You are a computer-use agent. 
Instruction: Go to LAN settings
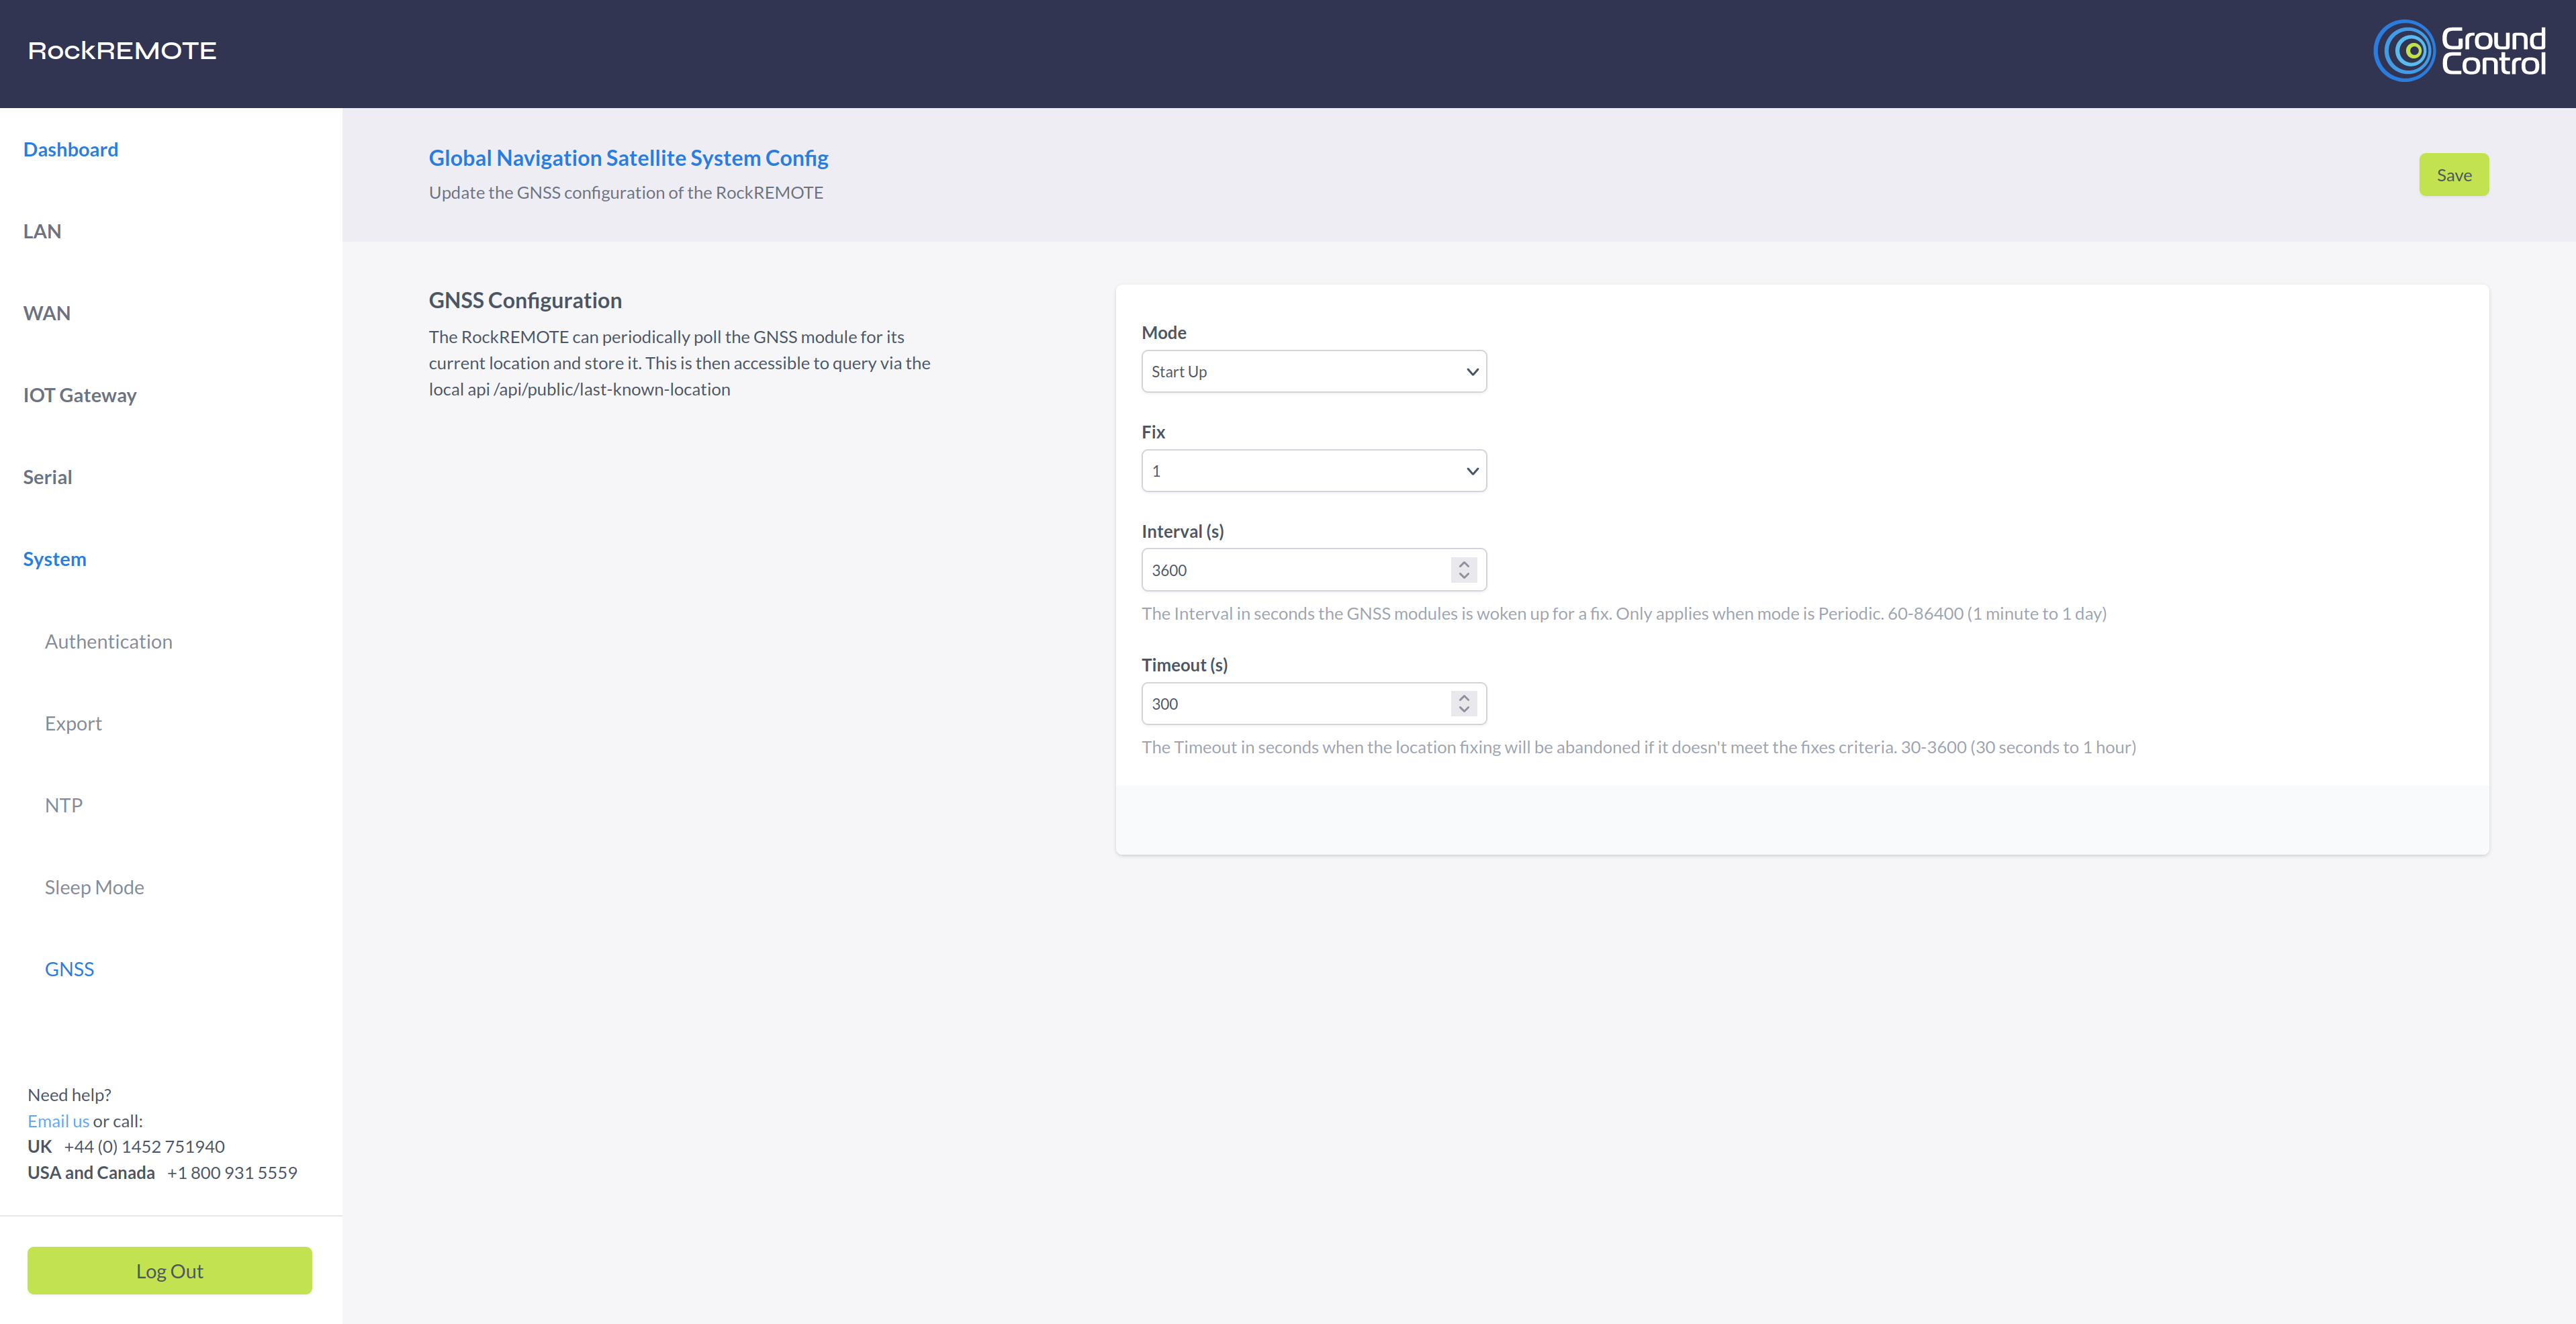(x=42, y=231)
